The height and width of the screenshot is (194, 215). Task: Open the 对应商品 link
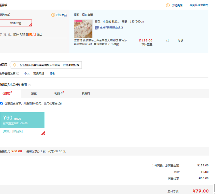[x=61, y=15]
